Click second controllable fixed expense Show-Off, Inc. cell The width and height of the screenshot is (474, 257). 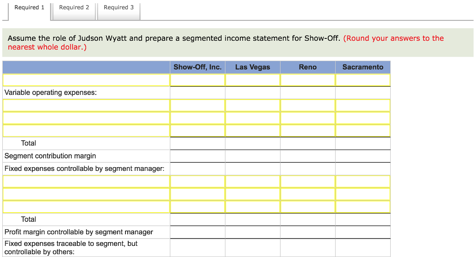click(198, 194)
